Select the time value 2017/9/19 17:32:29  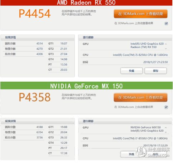(x=155, y=146)
